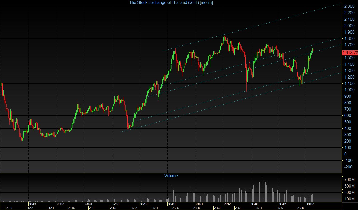
Task: Select year 2550 on the time axis
Action: coord(113,208)
